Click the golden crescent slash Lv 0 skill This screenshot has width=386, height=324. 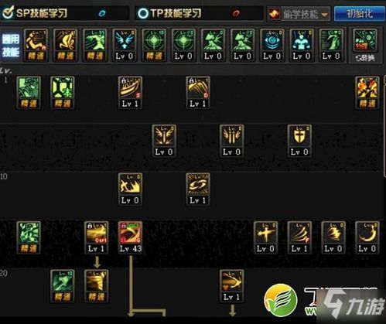(x=367, y=237)
